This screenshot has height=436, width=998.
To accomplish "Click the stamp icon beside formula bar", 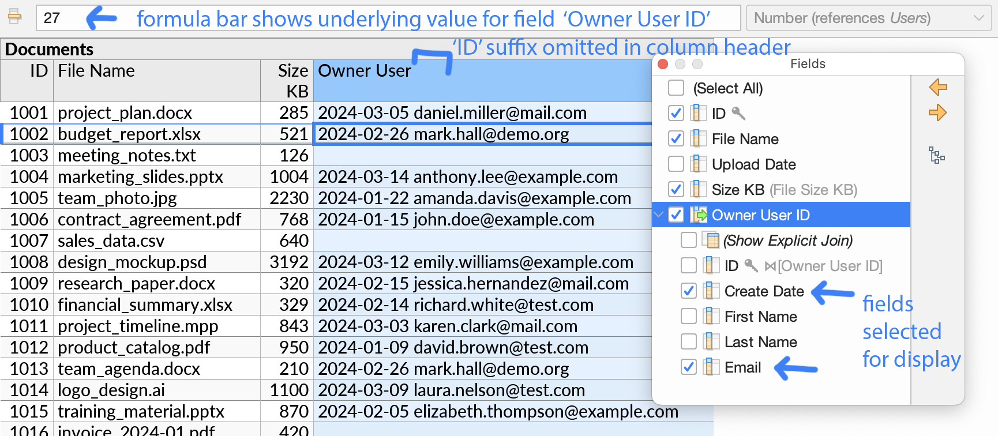I will (15, 17).
